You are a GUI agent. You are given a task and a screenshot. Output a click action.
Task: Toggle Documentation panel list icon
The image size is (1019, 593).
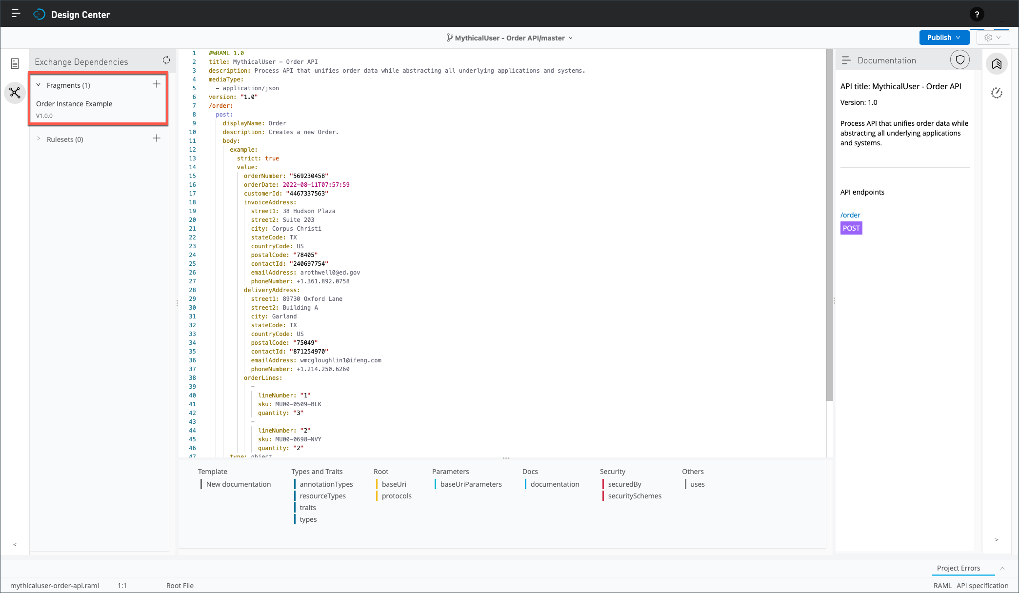pos(846,60)
